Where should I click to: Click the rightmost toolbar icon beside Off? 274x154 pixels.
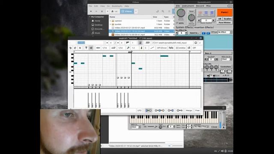(x=189, y=48)
